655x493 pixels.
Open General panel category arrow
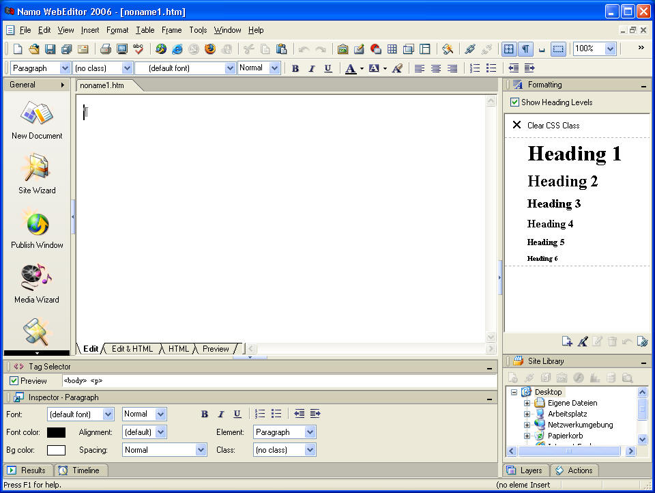63,85
